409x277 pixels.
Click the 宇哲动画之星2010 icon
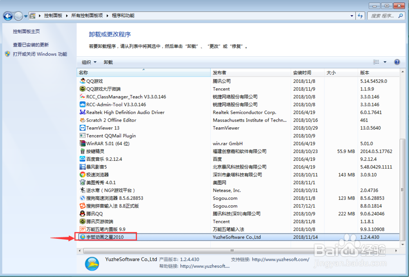[x=83, y=237]
